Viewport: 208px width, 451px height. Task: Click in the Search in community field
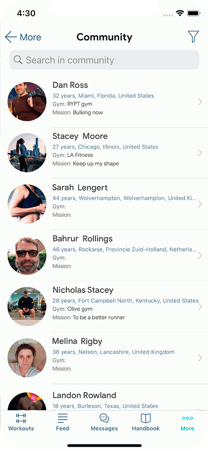click(x=104, y=60)
